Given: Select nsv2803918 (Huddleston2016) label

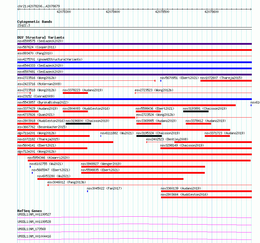Looking at the screenshot, I should 41,121.
